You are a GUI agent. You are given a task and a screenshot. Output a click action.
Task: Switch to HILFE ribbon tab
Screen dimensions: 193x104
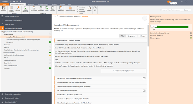coord(69,4)
